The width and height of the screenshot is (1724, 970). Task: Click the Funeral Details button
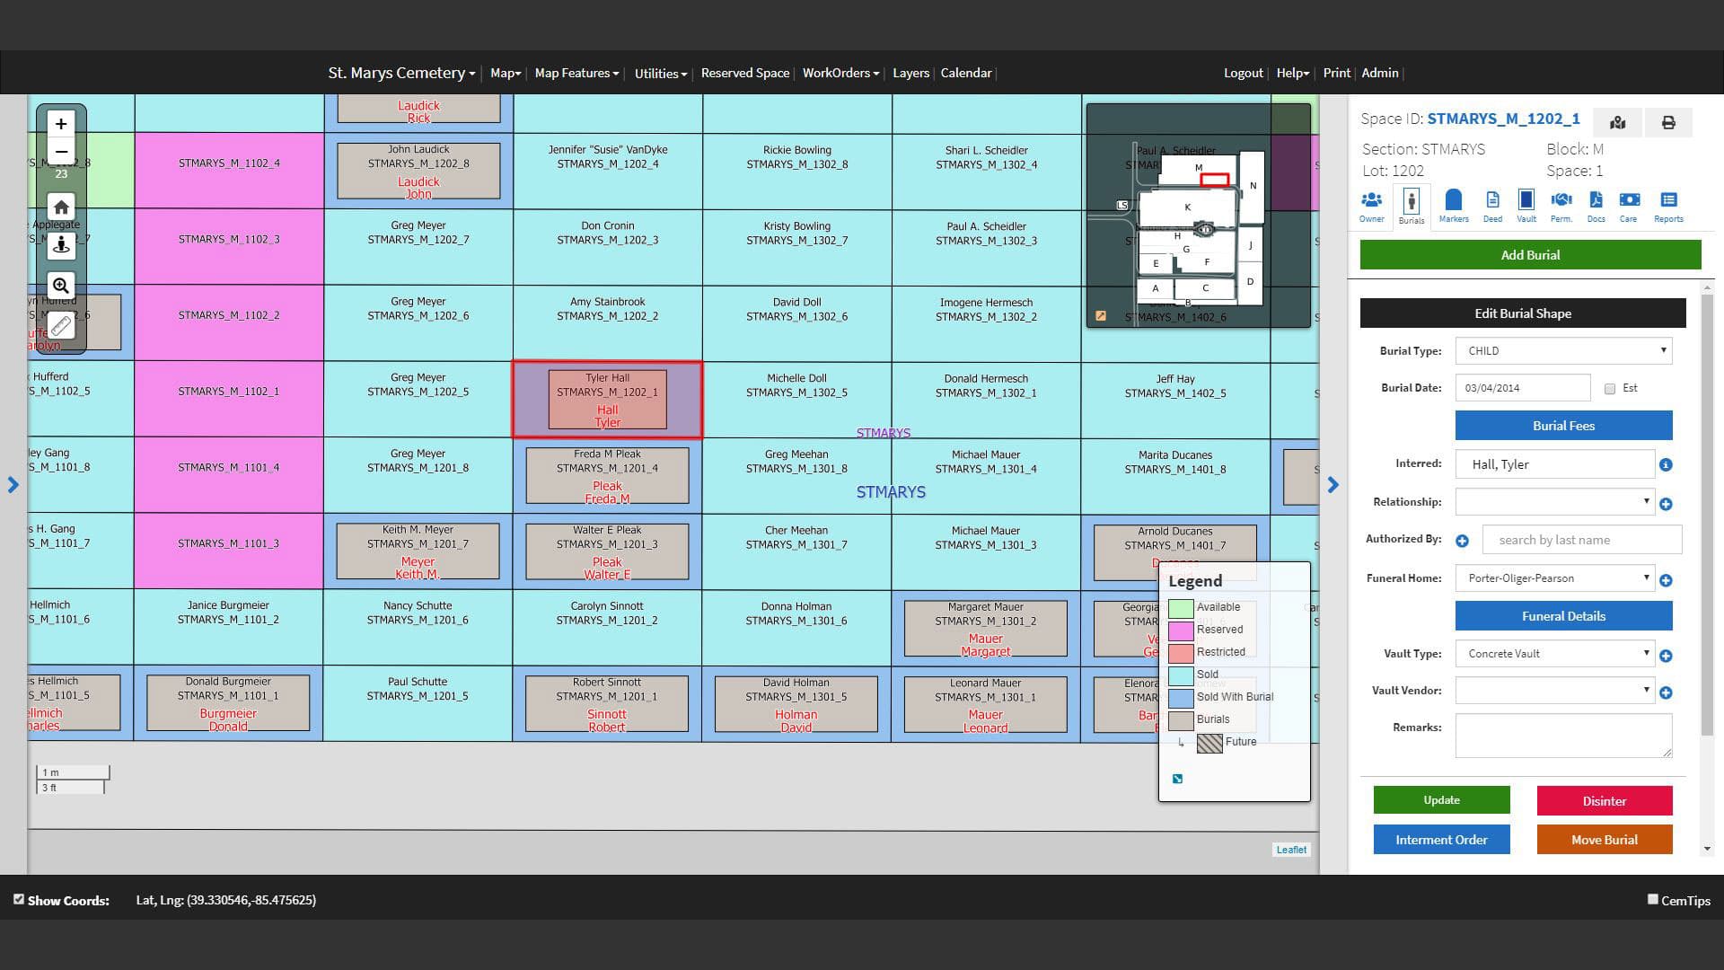[1563, 616]
